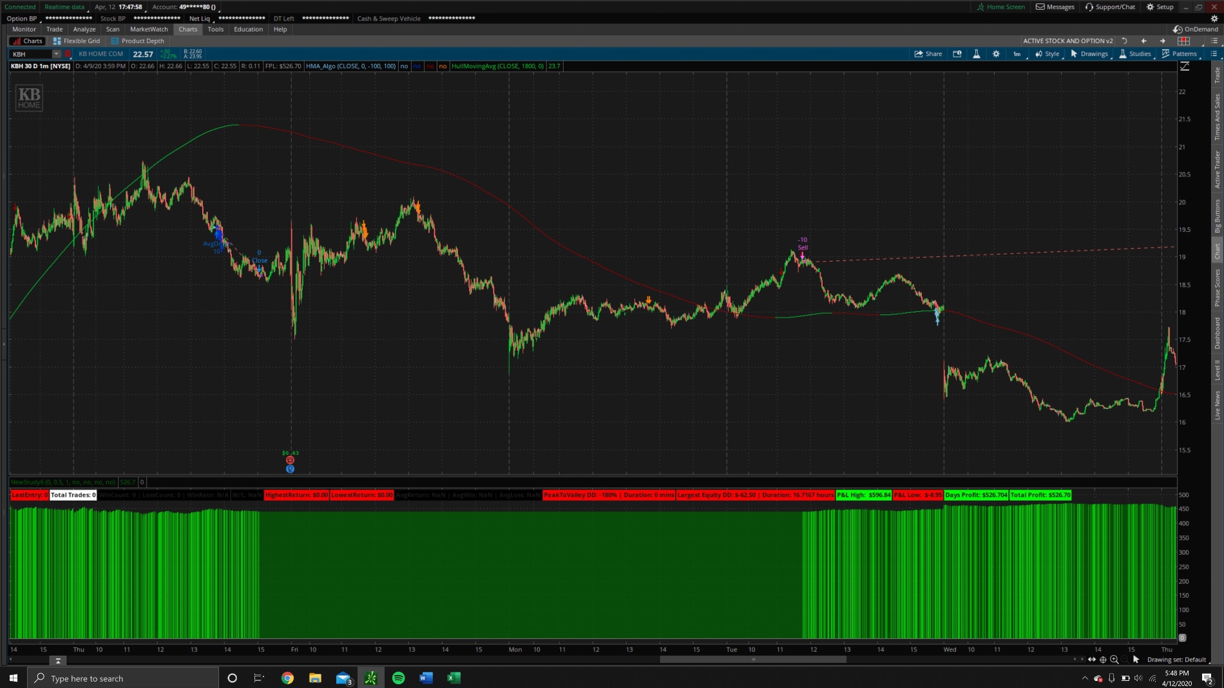Open Spotify from taskbar

coord(398,678)
